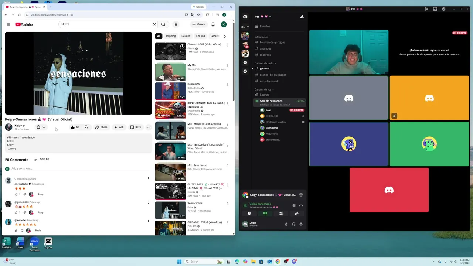
Task: Go to the YouTube home logo
Action: tap(24, 24)
